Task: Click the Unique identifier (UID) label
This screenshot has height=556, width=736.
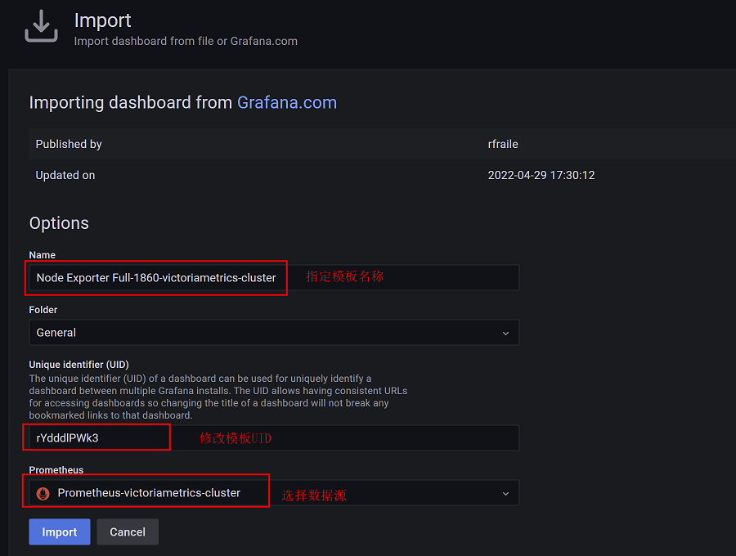Action: coord(79,365)
